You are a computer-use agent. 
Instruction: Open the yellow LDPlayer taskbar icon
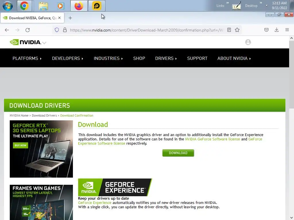coord(96,6)
